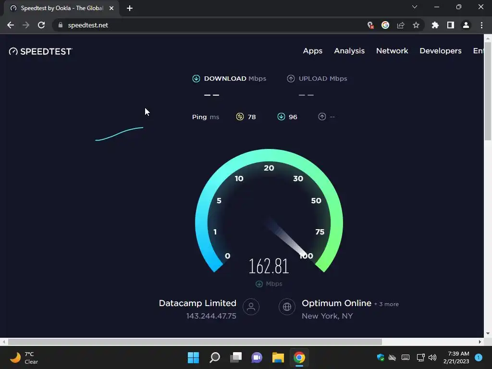Click the user profile icon beside Datacamp Limited
The image size is (492, 369).
coord(251,307)
